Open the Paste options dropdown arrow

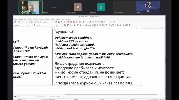coord(42,22)
